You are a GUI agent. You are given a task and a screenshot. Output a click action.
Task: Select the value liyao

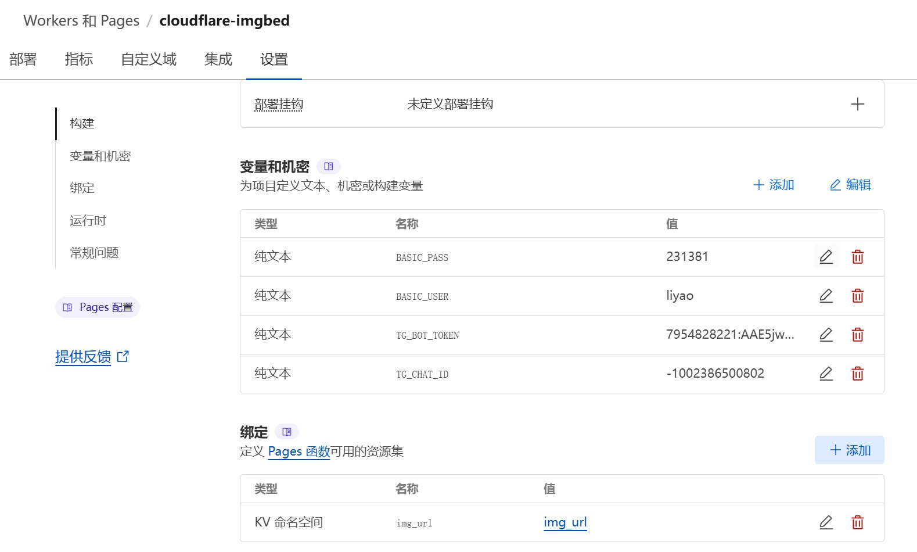[x=680, y=296]
